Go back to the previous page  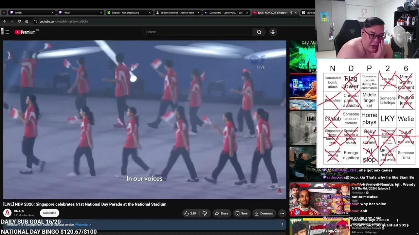5,22
